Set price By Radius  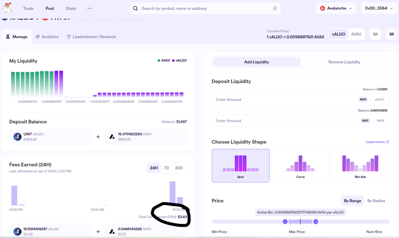(x=376, y=201)
